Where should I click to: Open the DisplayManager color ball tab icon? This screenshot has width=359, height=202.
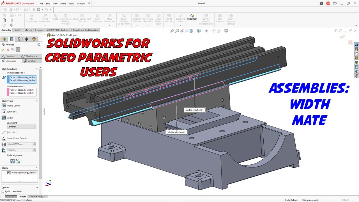pyautogui.click(x=34, y=39)
